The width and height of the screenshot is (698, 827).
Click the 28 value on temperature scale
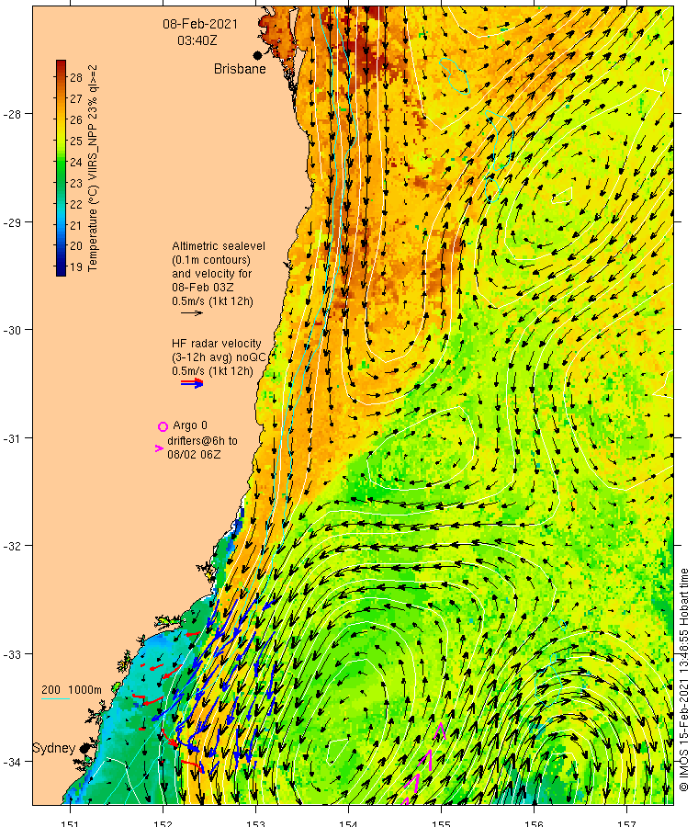(x=76, y=77)
